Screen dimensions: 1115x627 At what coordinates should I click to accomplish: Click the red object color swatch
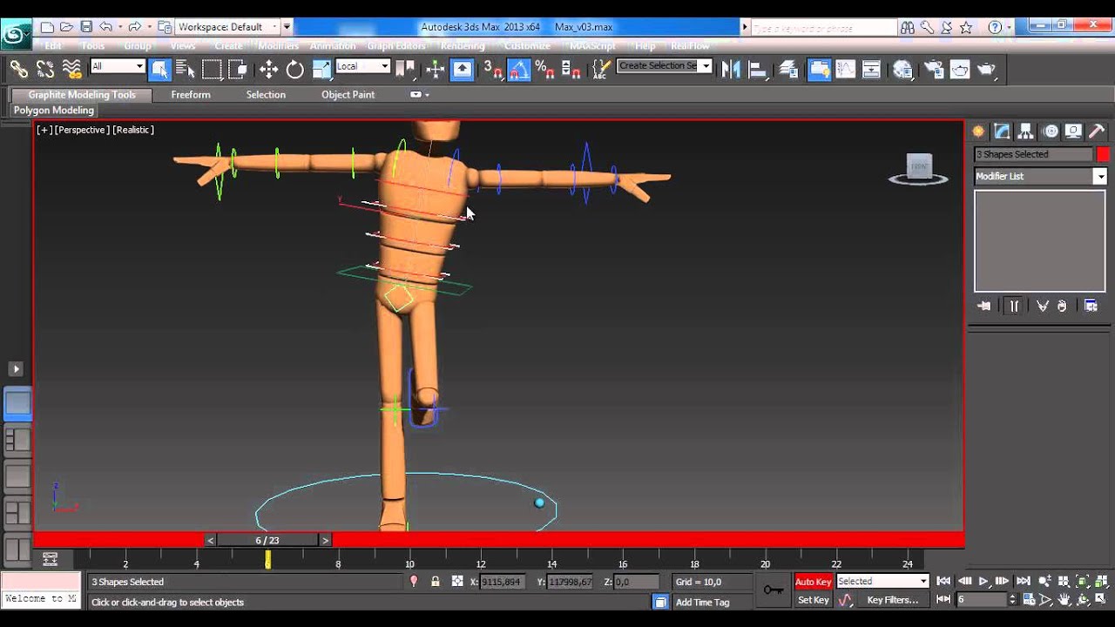(x=1103, y=154)
